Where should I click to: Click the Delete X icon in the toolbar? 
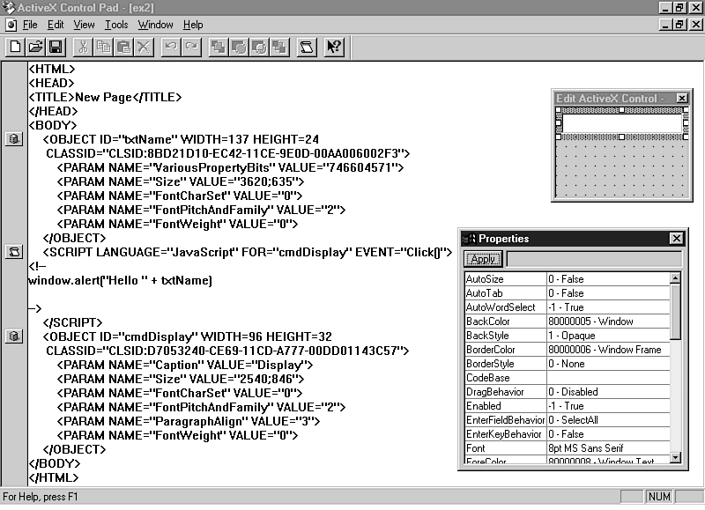click(144, 48)
